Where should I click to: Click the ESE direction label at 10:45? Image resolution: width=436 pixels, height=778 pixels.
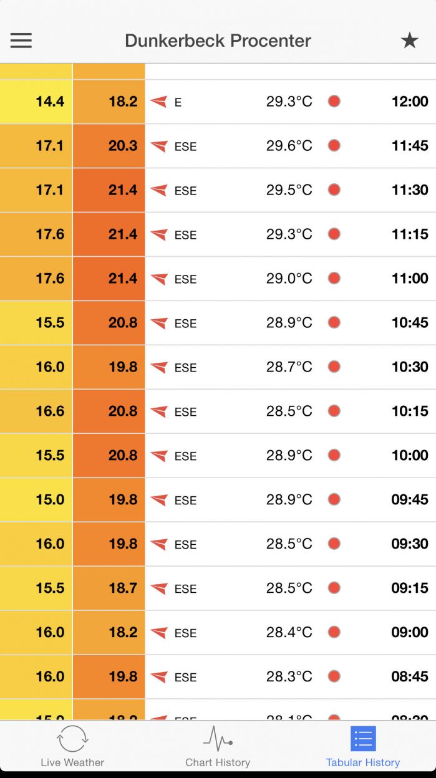pos(185,324)
